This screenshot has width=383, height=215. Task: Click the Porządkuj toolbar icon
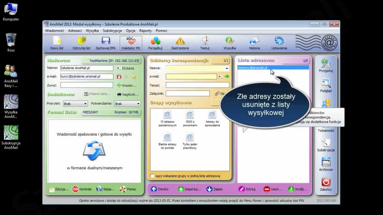[x=155, y=43]
